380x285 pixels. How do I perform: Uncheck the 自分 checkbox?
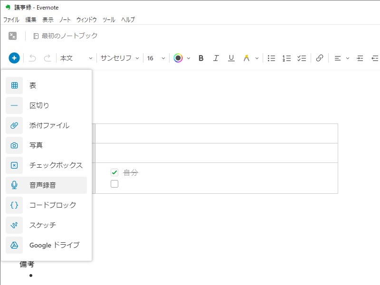click(x=114, y=173)
